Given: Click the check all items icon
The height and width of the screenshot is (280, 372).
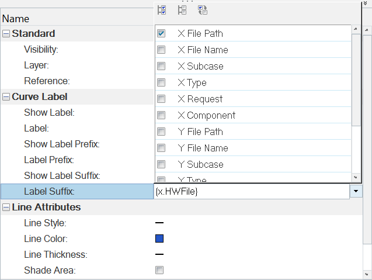Looking at the screenshot, I should (162, 10).
